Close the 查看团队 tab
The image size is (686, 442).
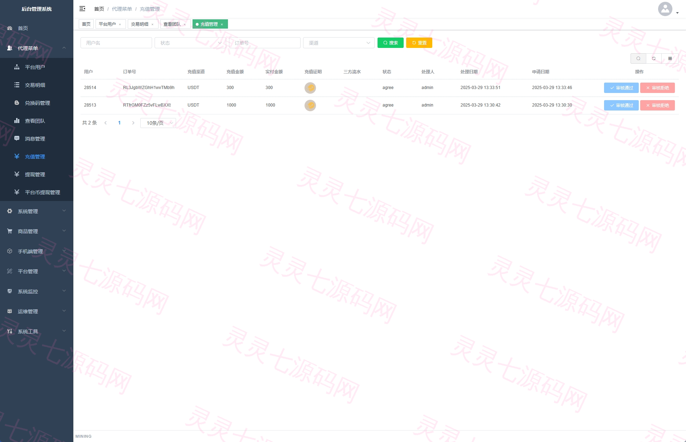pos(185,24)
